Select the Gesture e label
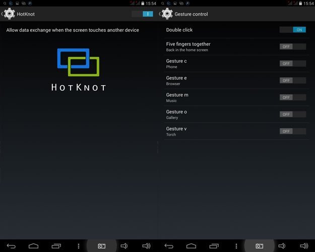The image size is (315, 252). [176, 78]
